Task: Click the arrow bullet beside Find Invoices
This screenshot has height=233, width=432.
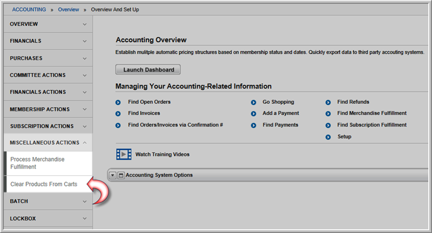Action: click(118, 114)
